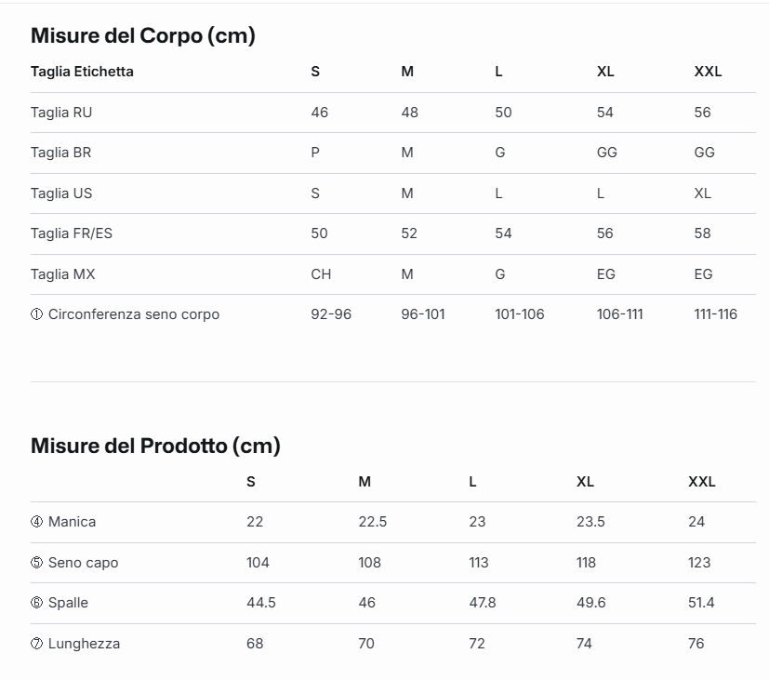Select the Taglia US row label

click(61, 193)
